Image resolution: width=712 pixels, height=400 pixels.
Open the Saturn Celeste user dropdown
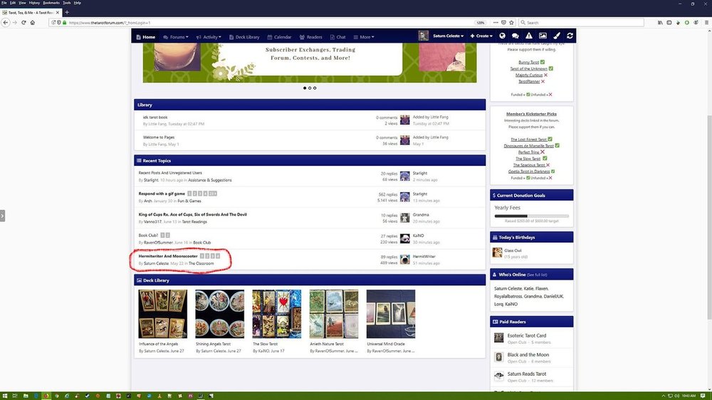pos(447,36)
